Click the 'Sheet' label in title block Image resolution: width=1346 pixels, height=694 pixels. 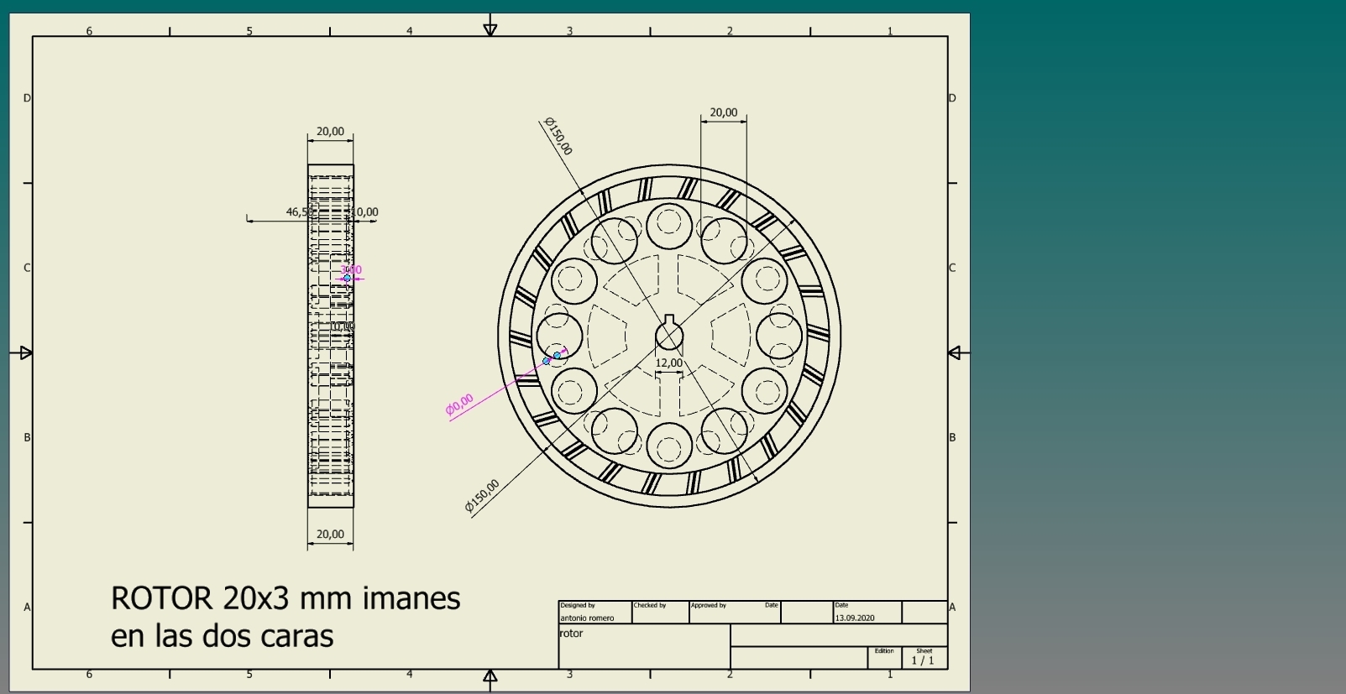tap(924, 650)
